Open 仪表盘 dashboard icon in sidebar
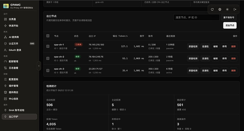Viewport: 244px width, 131px height. 5,19
